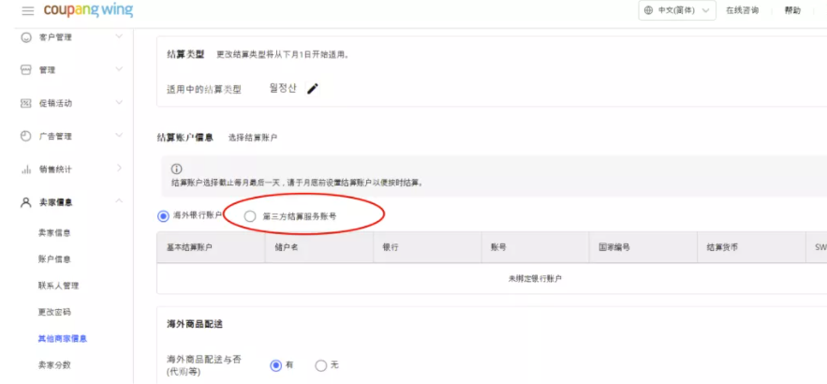Select 有 for 海外商品配送与否
The height and width of the screenshot is (384, 827).
coord(275,365)
